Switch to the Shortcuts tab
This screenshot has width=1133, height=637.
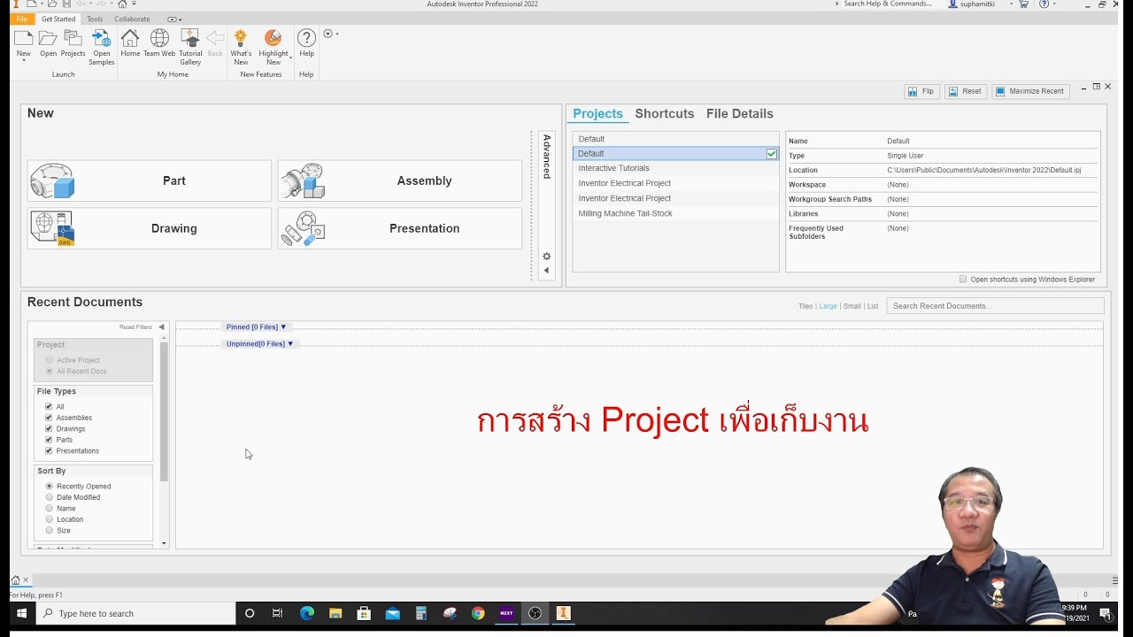pyautogui.click(x=665, y=114)
